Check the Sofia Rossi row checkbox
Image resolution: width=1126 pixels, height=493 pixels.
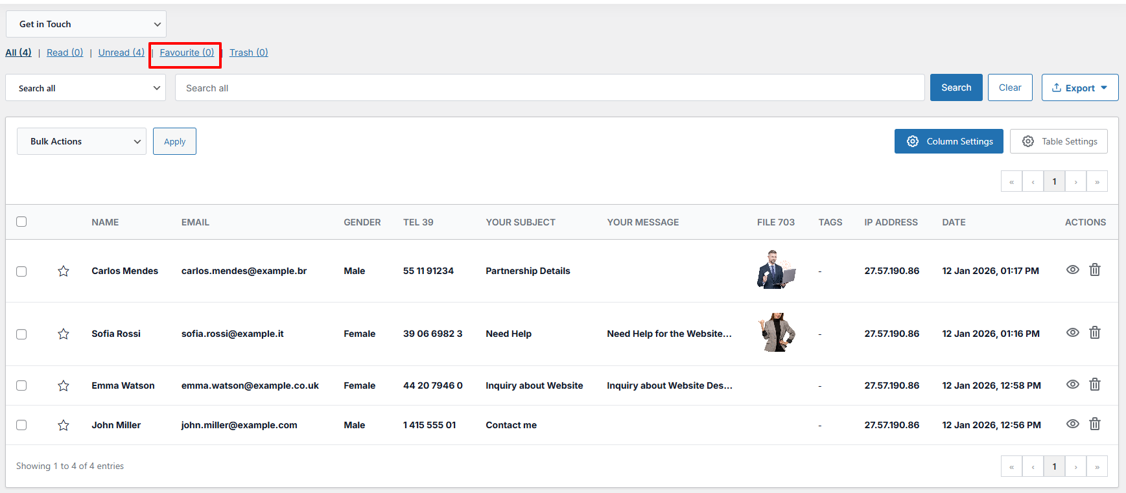(x=21, y=334)
